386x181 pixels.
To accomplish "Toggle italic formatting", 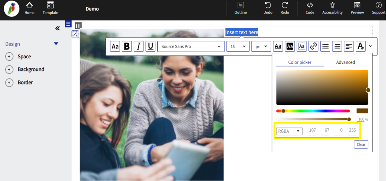I will click(139, 46).
